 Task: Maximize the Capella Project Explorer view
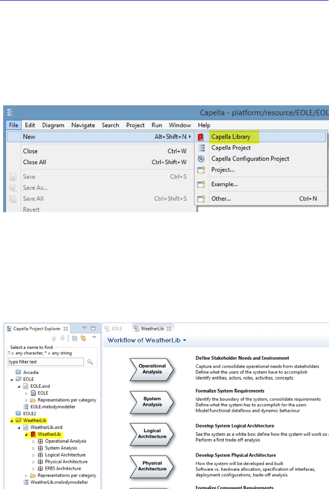pyautogui.click(x=93, y=328)
